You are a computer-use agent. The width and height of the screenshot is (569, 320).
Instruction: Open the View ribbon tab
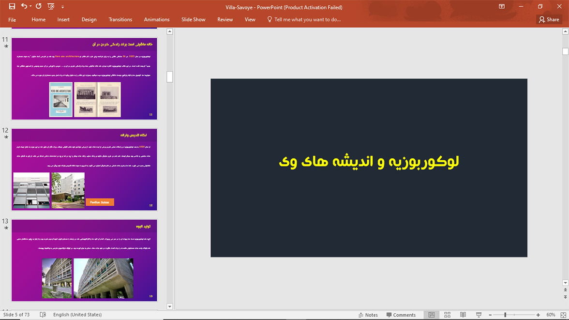click(250, 20)
